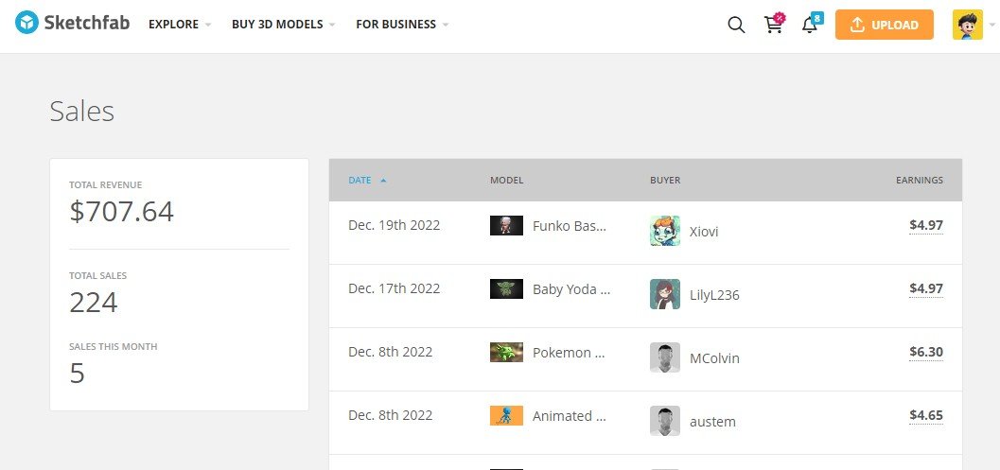Click buyer austem's avatar
1000x470 pixels.
coord(664,422)
